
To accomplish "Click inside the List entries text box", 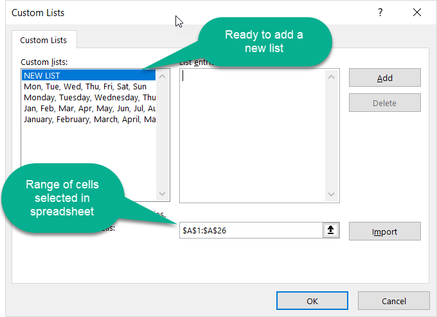I will pos(253,136).
